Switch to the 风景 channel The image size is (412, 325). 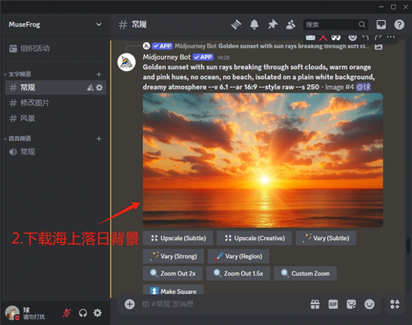coord(56,118)
